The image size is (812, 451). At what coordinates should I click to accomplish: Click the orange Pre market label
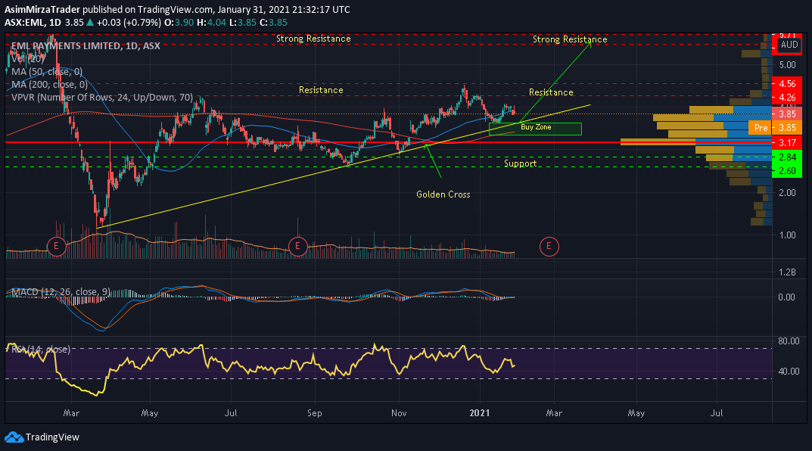[761, 128]
